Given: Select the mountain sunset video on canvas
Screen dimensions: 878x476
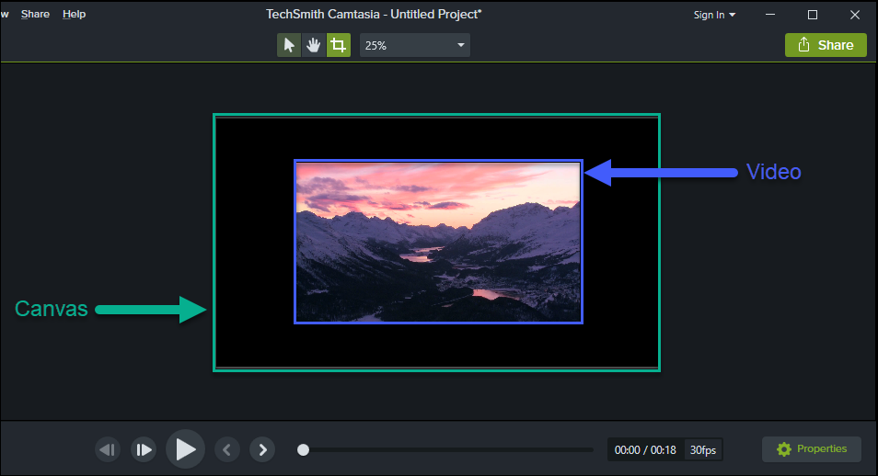Looking at the screenshot, I should click(x=438, y=242).
